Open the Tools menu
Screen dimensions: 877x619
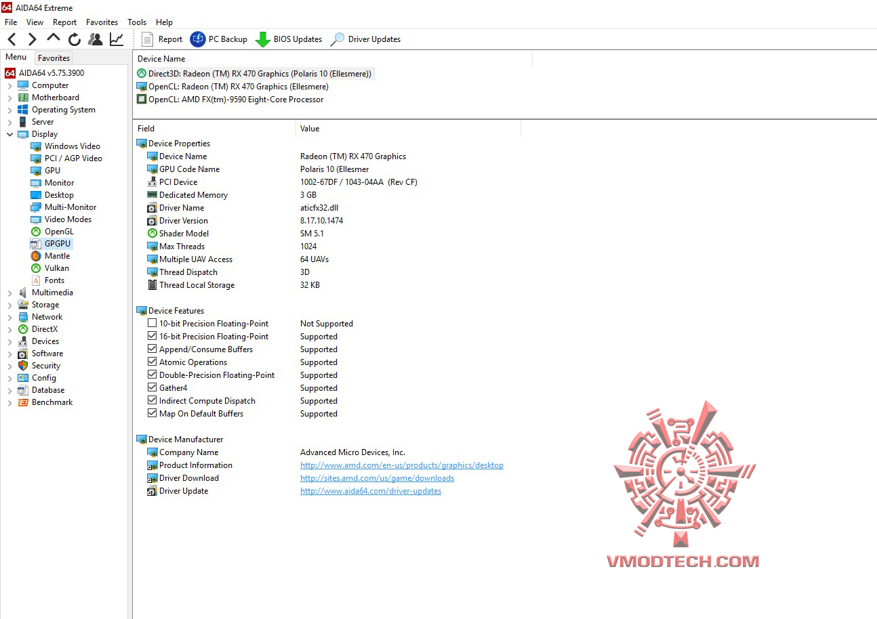pyautogui.click(x=137, y=22)
